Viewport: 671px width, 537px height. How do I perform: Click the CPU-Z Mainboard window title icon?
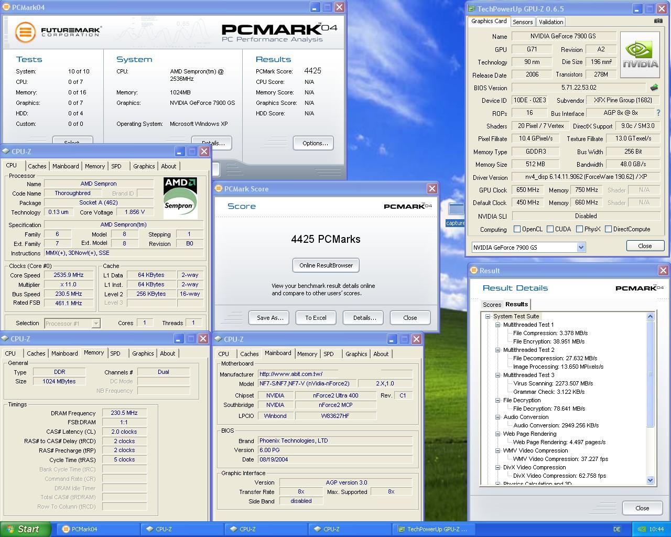coord(218,339)
